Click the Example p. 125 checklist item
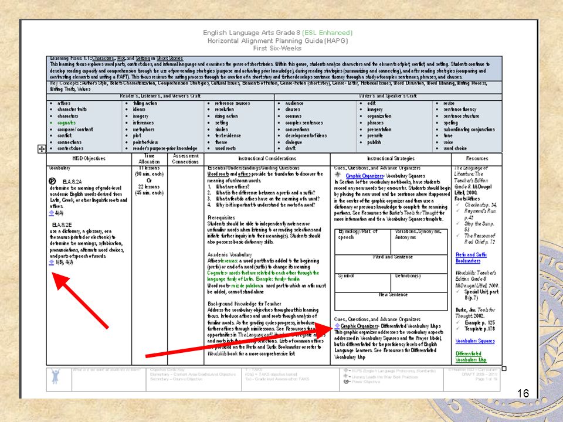Viewport: 563px width, 422px height. pos(479,322)
